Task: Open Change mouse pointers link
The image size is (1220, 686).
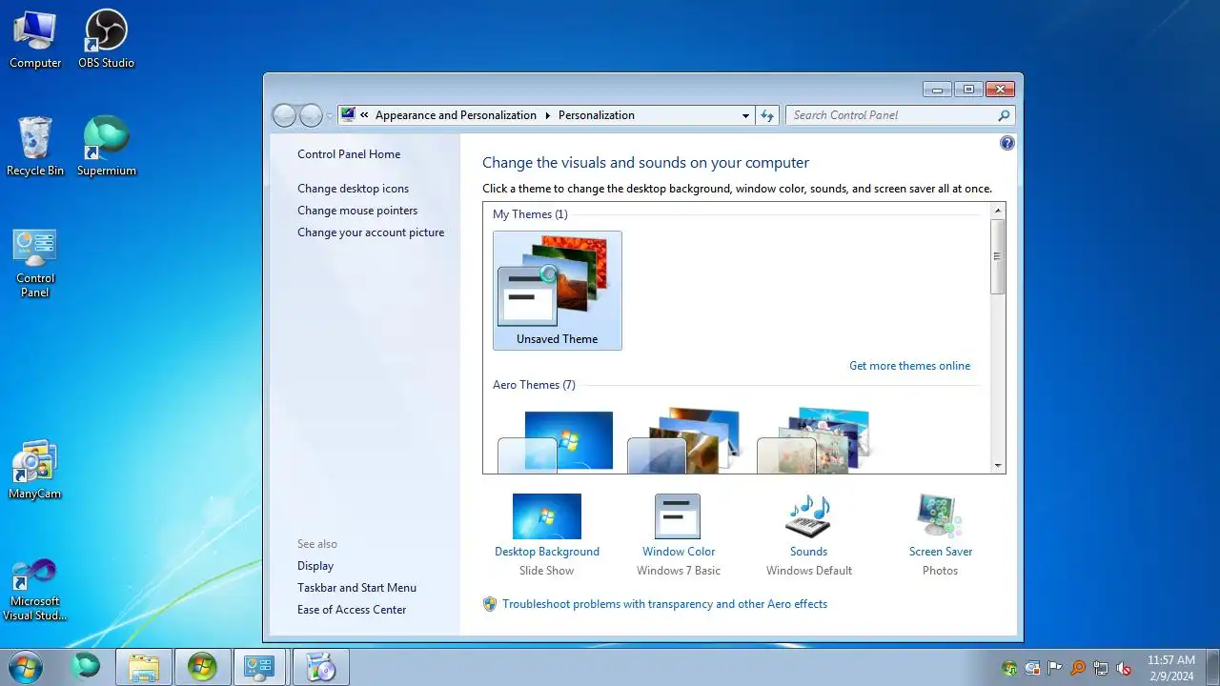Action: (x=357, y=211)
